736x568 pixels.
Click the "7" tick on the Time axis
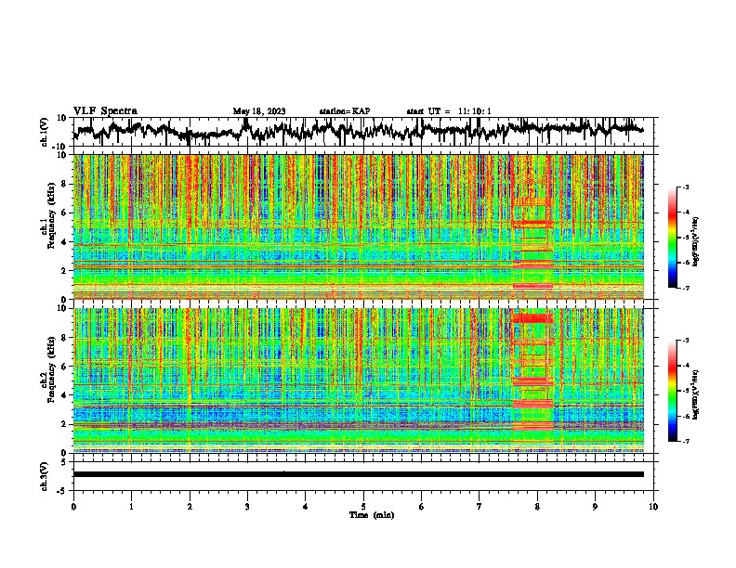(x=480, y=507)
